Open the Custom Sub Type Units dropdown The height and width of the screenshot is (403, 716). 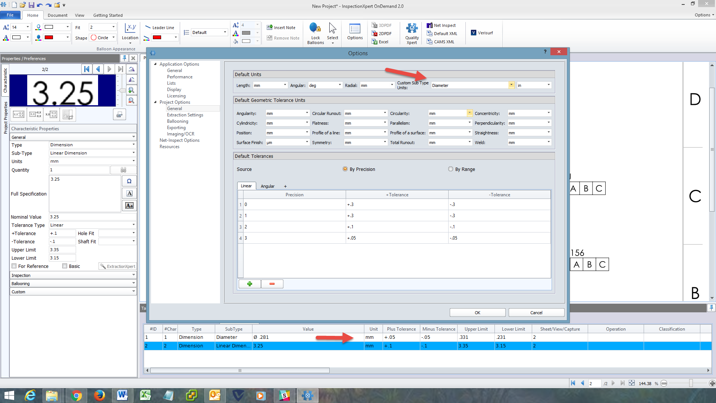coord(511,85)
